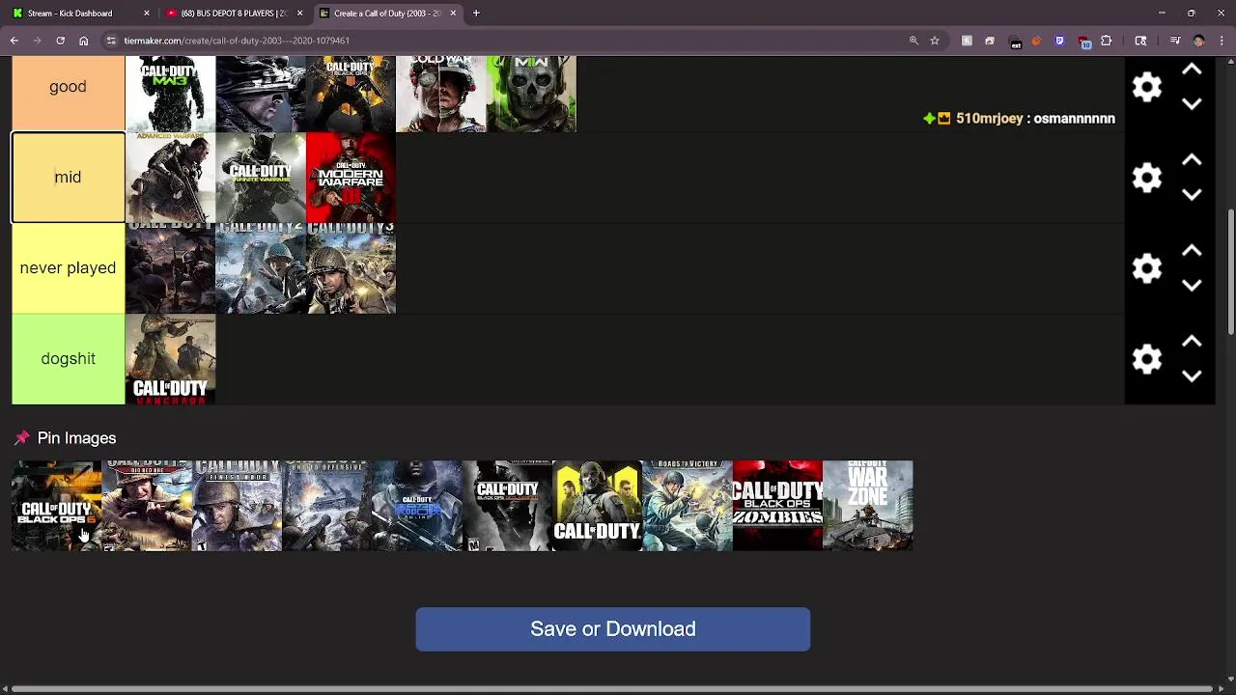Move never played tier down with arrow
This screenshot has height=695, width=1236.
pyautogui.click(x=1192, y=286)
